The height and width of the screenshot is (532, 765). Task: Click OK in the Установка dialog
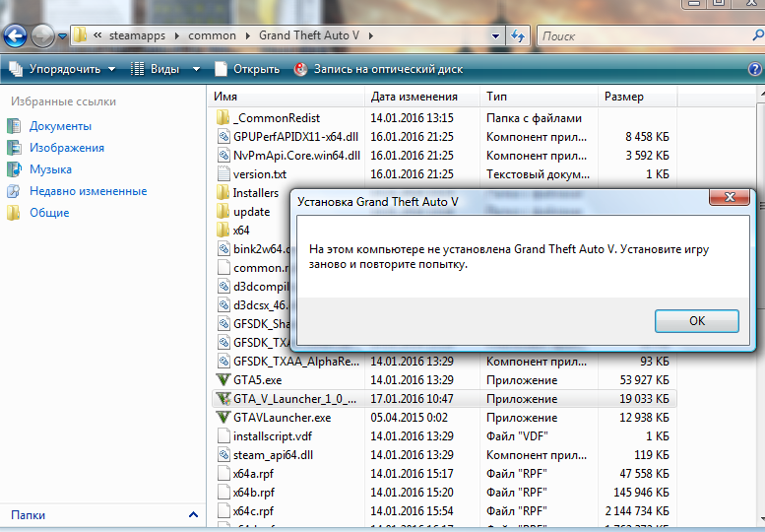click(697, 321)
